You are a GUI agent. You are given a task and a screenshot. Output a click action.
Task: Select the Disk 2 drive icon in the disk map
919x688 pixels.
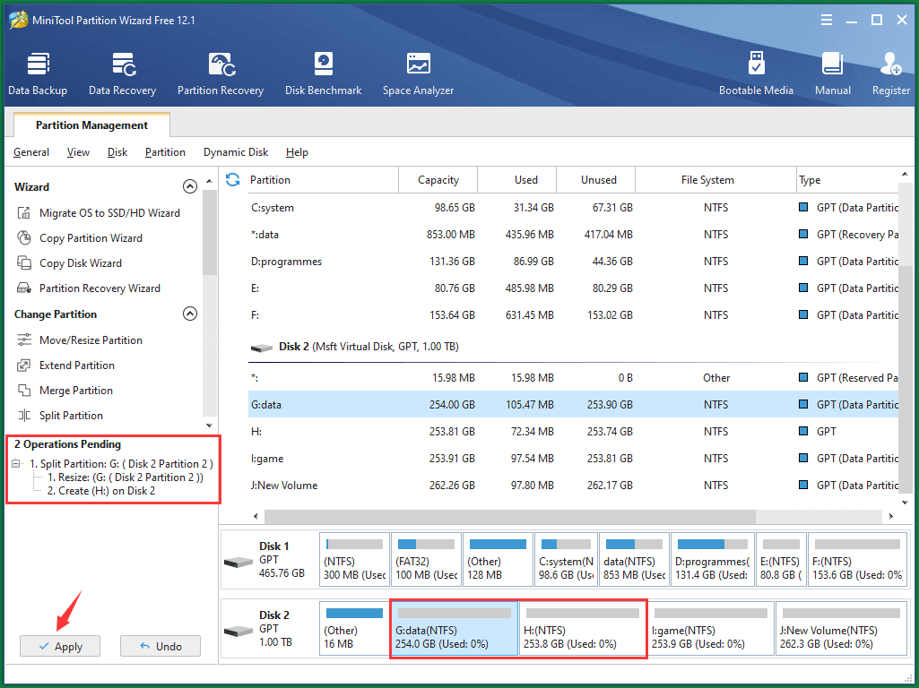pyautogui.click(x=238, y=632)
